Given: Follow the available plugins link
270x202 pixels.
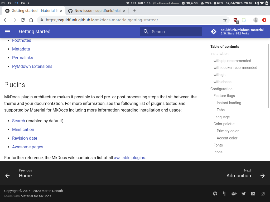Looking at the screenshot, I should (129, 158).
